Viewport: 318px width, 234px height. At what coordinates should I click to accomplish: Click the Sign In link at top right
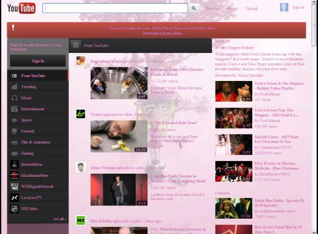[x=298, y=7]
